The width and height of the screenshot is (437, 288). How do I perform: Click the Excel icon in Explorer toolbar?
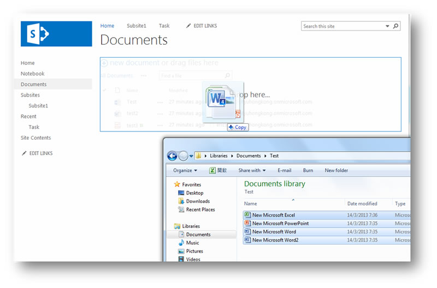212,171
